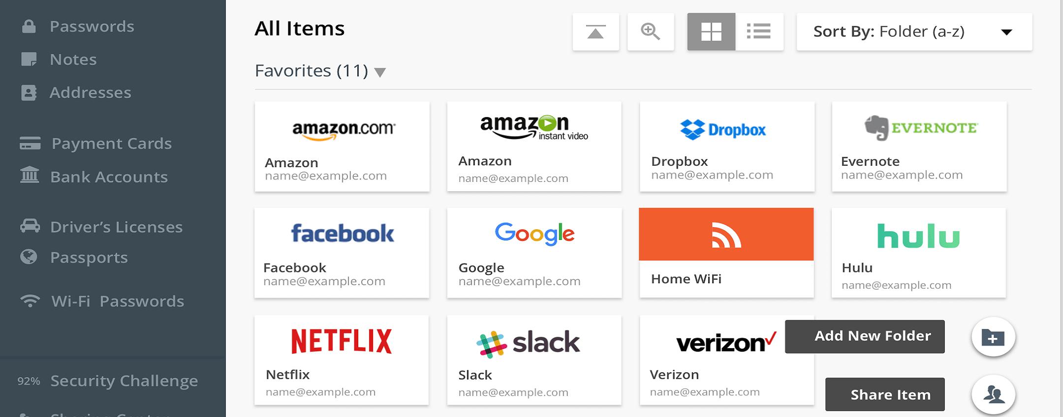Select Addresses in the sidebar
The height and width of the screenshot is (417, 1063).
90,92
